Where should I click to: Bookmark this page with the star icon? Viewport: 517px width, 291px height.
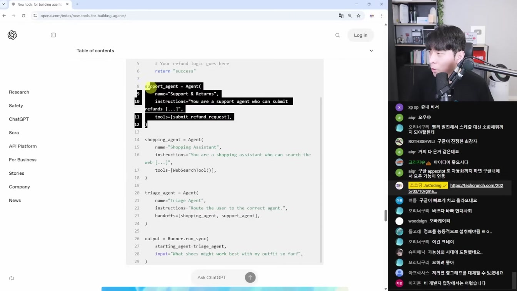[359, 16]
